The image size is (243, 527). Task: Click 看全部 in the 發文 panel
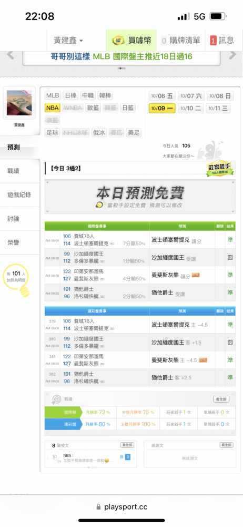coord(127,445)
